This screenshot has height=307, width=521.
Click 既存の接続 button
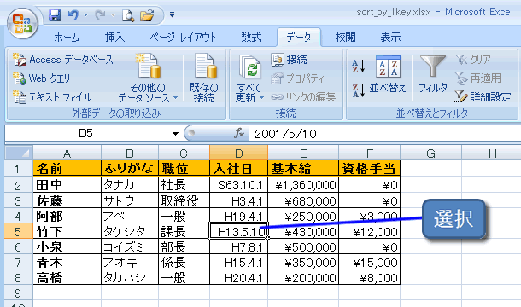(x=204, y=78)
